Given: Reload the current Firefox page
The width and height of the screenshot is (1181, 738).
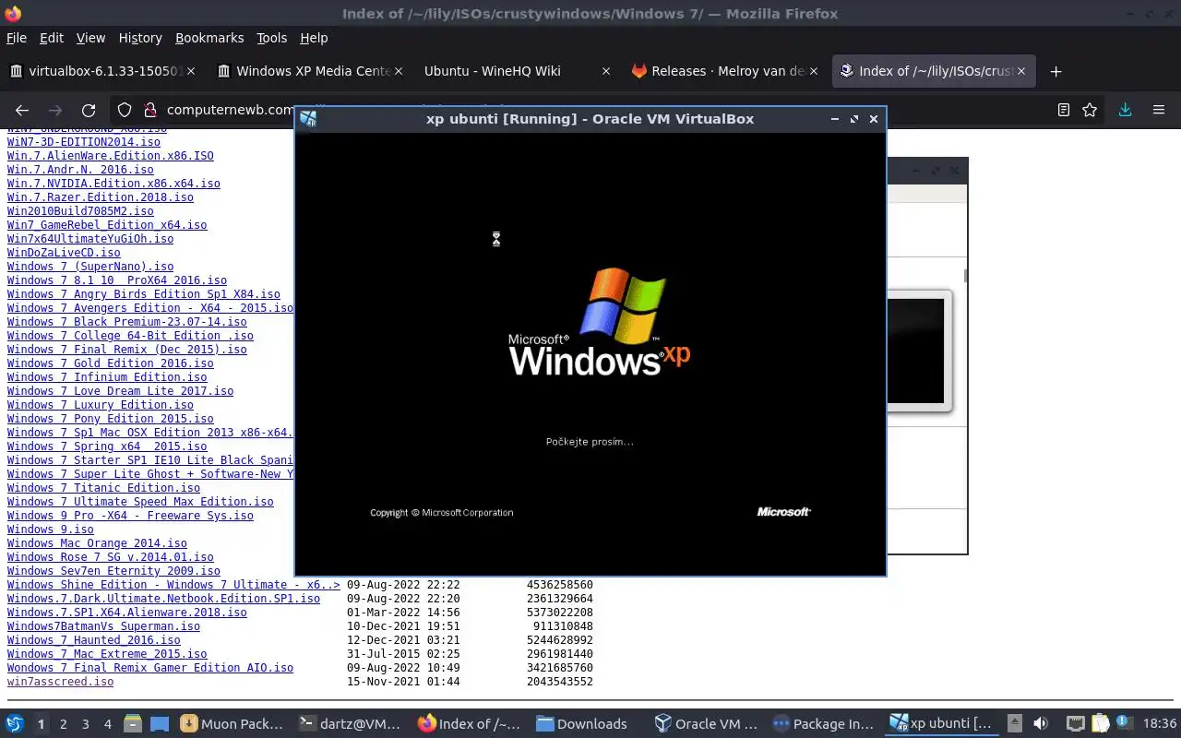Looking at the screenshot, I should (89, 110).
